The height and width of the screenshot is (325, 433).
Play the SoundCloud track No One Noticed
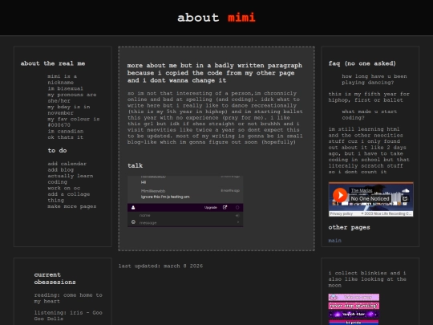pos(340,195)
